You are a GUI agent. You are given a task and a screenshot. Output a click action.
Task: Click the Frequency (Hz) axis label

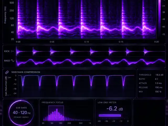5,15
